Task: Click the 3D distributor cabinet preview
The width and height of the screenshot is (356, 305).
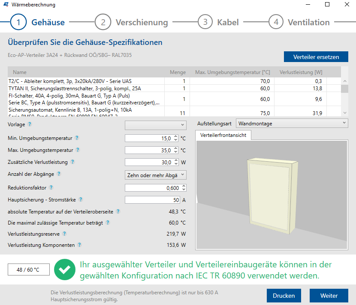Action: (x=272, y=195)
